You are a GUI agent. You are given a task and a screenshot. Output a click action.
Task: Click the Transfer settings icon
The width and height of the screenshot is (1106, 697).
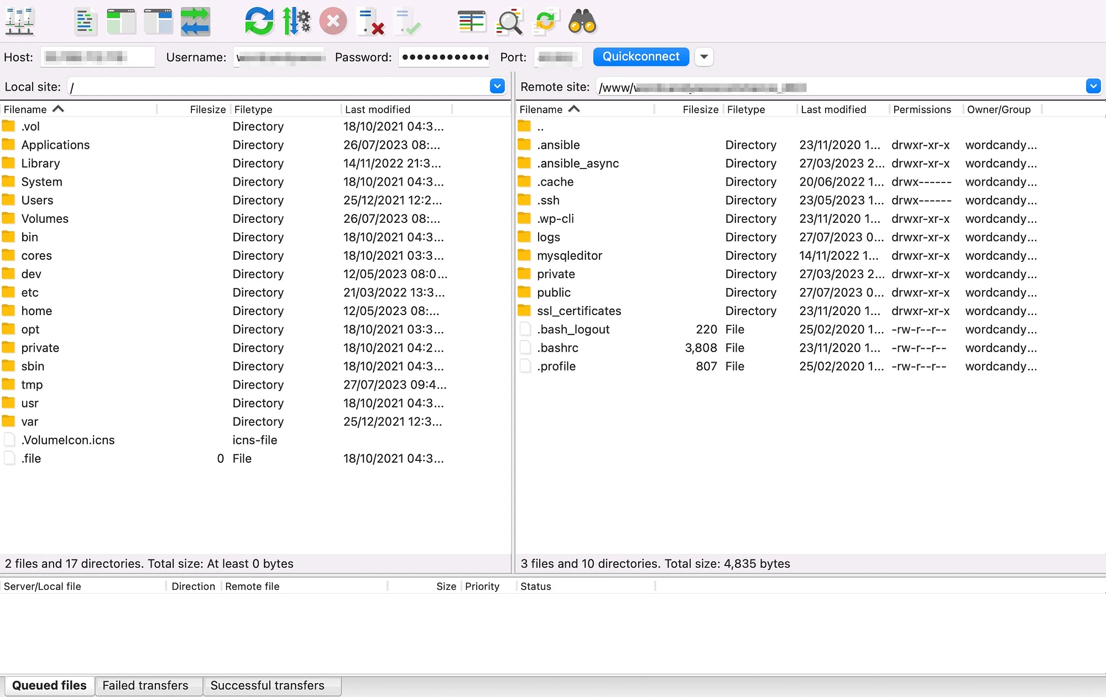(296, 22)
